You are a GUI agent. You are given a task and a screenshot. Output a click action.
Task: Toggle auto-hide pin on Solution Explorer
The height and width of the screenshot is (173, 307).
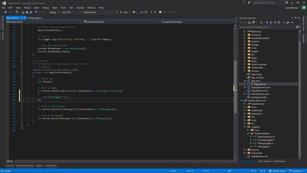(x=295, y=18)
